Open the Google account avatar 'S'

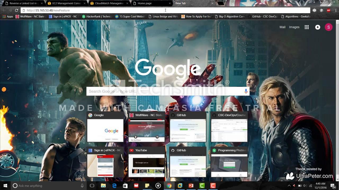tap(329, 27)
